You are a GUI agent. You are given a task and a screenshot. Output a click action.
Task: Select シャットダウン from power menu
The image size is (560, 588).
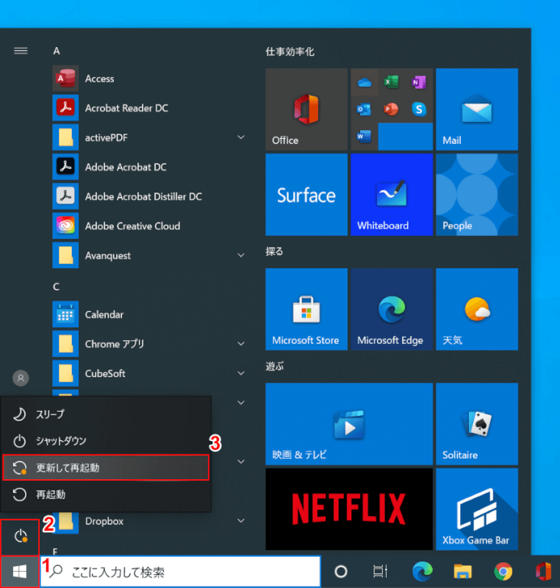pos(106,441)
